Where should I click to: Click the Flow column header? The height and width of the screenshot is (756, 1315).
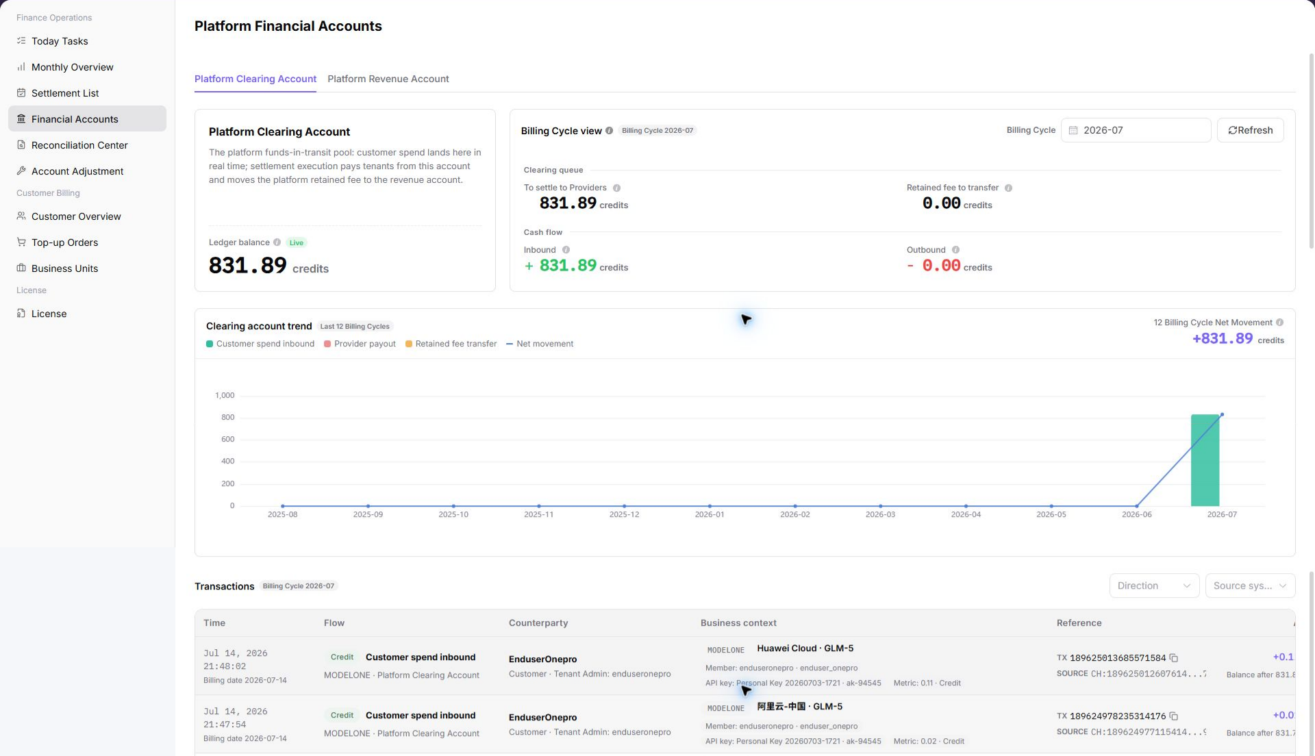[x=334, y=623]
